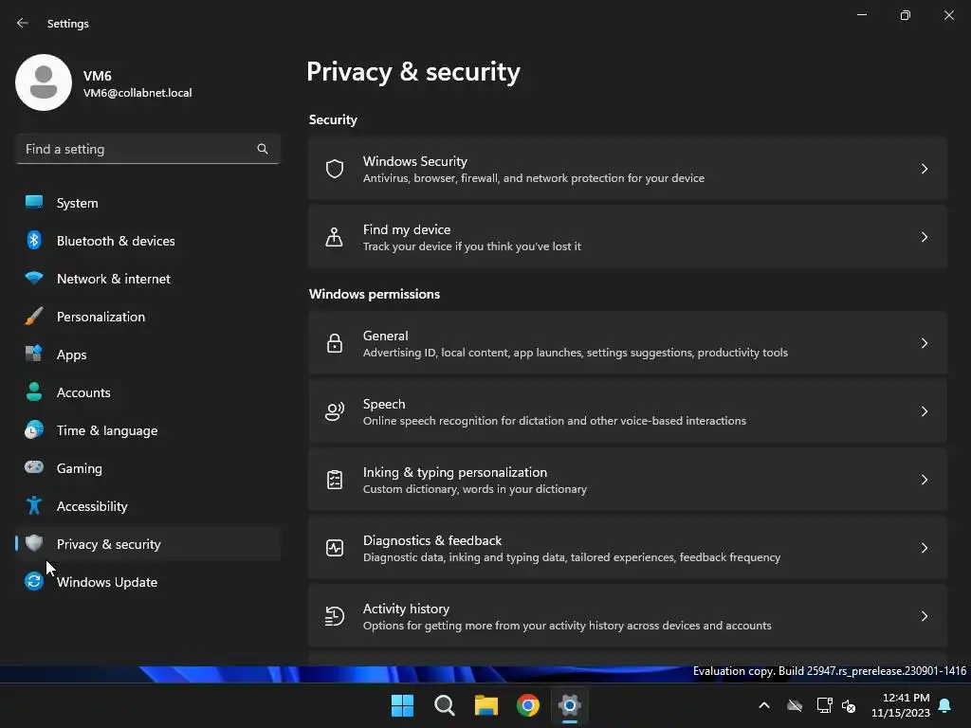Image resolution: width=971 pixels, height=728 pixels.
Task: Open Diagnostics & feedback settings
Action: (628, 547)
